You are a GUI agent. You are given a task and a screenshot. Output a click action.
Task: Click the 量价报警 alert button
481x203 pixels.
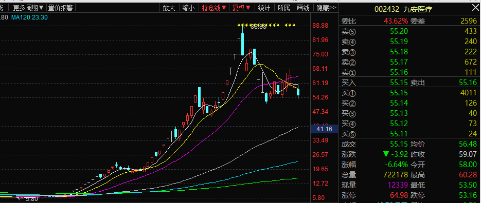(60, 8)
